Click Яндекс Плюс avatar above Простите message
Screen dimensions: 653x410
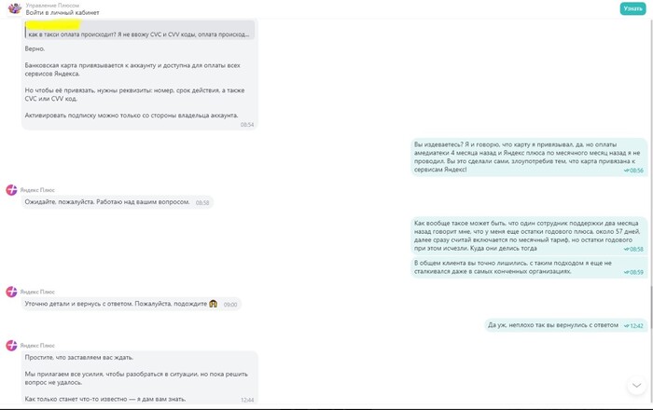[11, 346]
